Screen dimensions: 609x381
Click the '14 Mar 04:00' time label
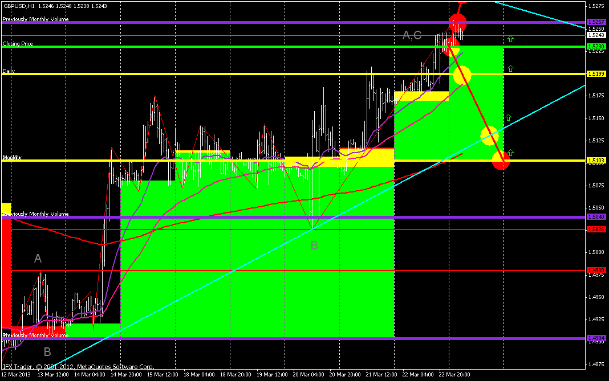[90, 374]
